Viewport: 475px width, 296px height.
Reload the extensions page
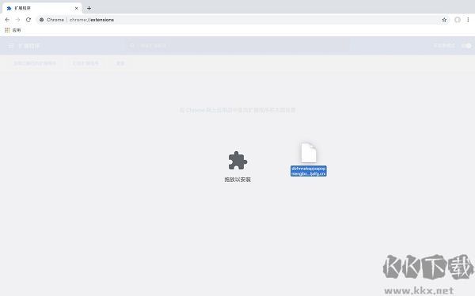(28, 20)
